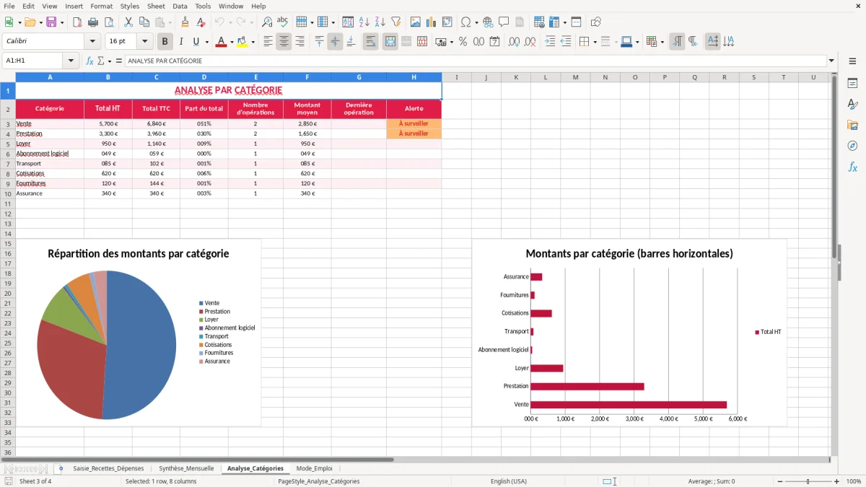
Task: Toggle Center Vertically alignment
Action: pyautogui.click(x=335, y=42)
